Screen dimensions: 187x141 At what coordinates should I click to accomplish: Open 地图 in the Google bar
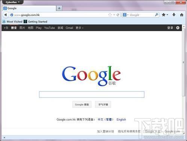[x=30, y=28]
